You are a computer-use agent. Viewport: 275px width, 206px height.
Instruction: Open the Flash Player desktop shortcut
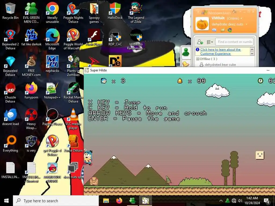94,38
